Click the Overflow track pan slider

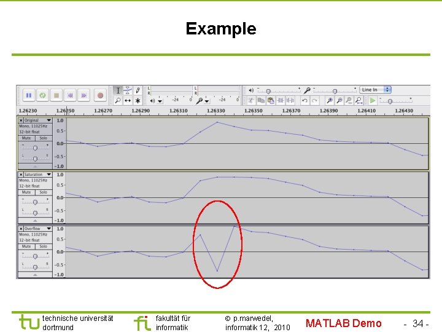35,266
